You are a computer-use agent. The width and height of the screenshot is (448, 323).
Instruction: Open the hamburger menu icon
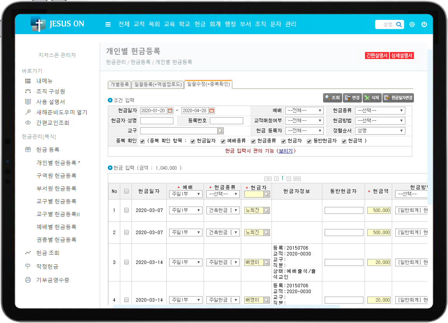[108, 24]
